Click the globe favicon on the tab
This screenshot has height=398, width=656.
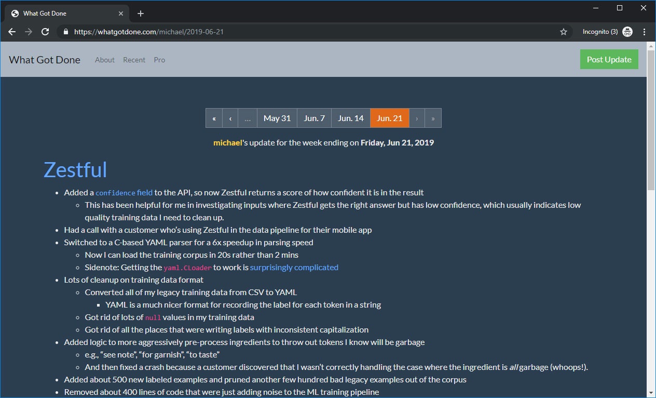tap(15, 14)
